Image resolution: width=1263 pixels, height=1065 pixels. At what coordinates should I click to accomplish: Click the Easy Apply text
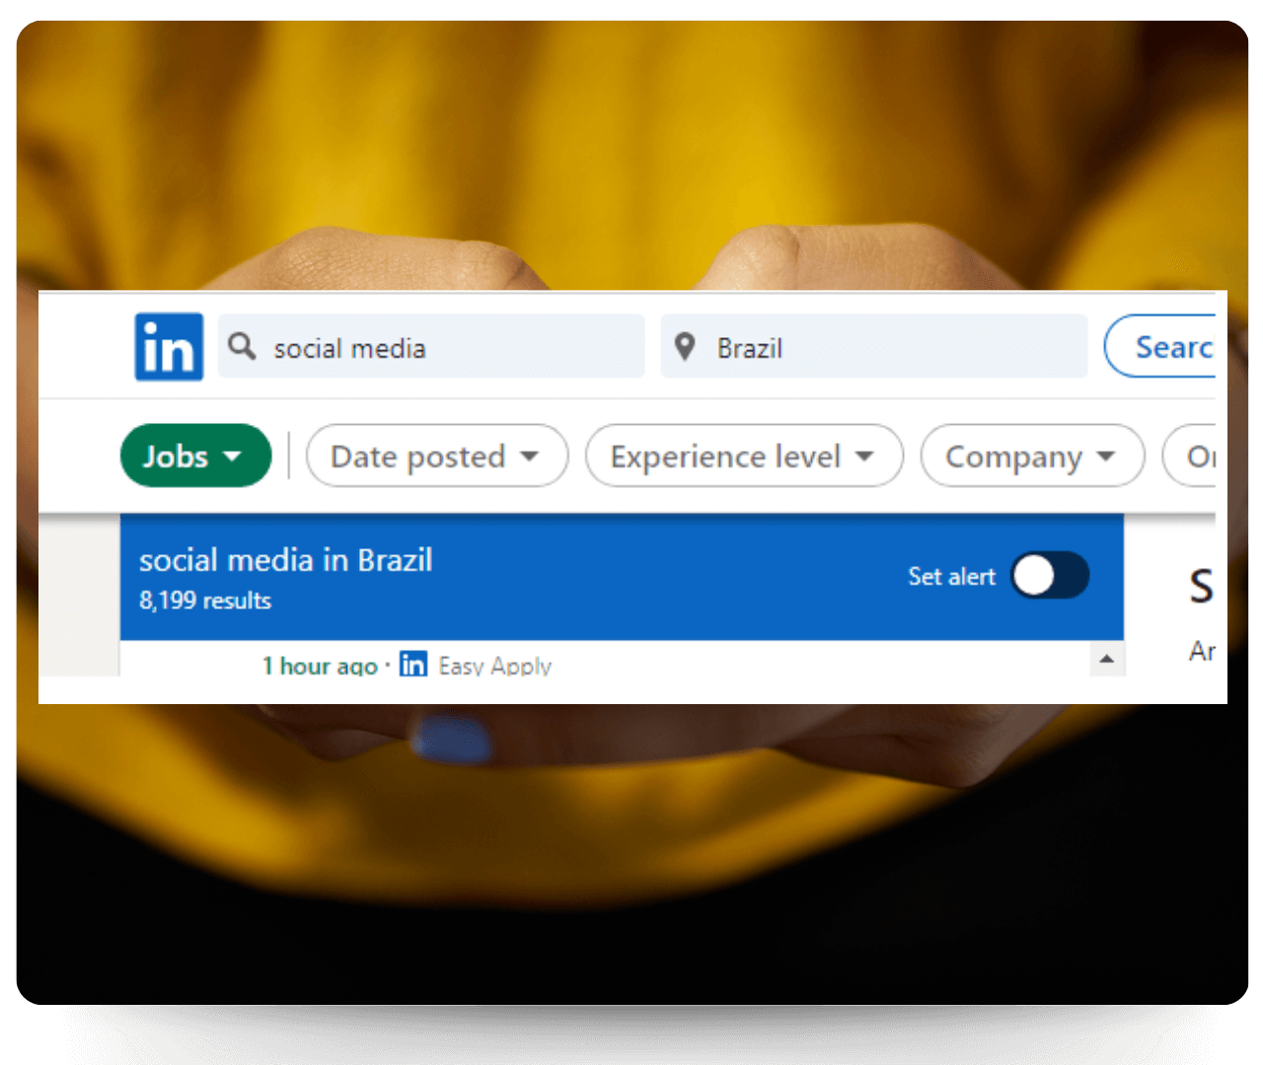tap(495, 666)
